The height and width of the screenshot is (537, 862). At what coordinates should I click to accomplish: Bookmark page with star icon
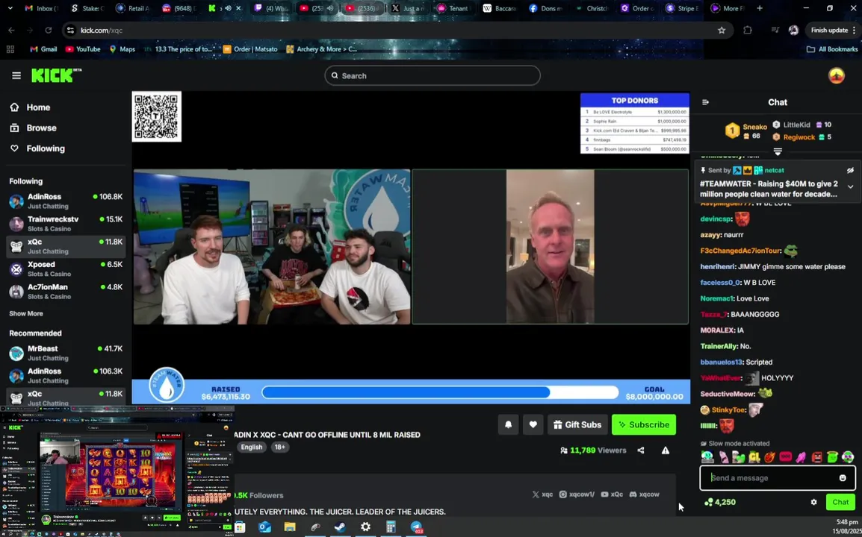[722, 30]
